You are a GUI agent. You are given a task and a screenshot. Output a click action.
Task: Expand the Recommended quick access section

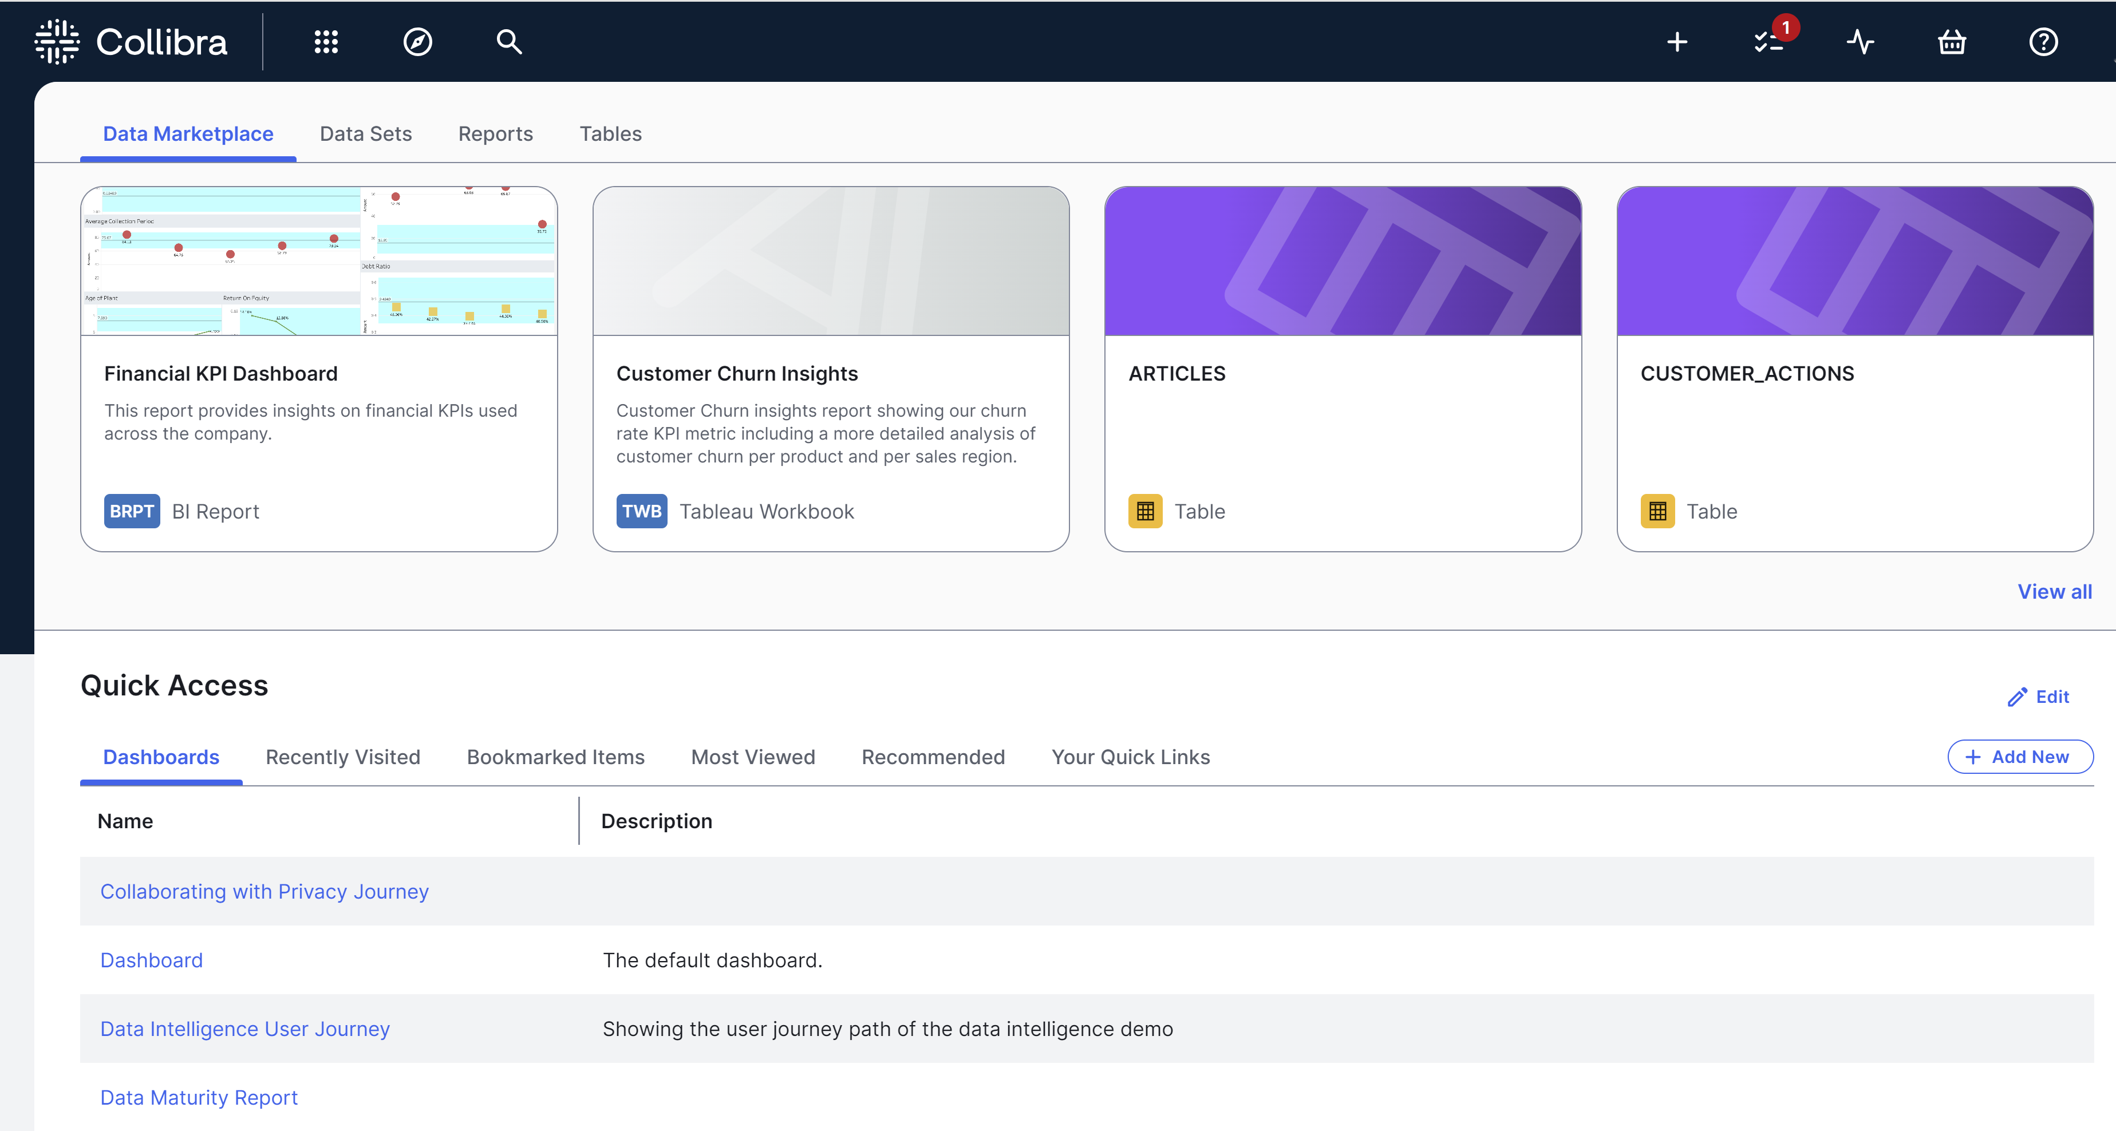click(932, 756)
